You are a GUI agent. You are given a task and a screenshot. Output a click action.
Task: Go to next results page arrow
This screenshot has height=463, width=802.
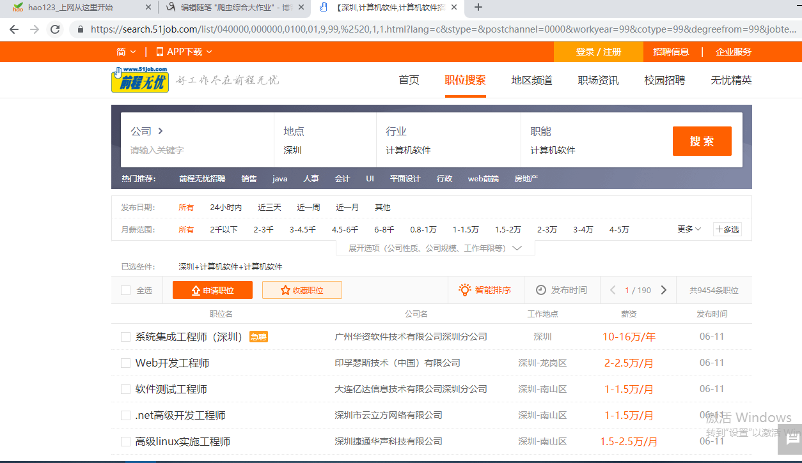tap(663, 290)
